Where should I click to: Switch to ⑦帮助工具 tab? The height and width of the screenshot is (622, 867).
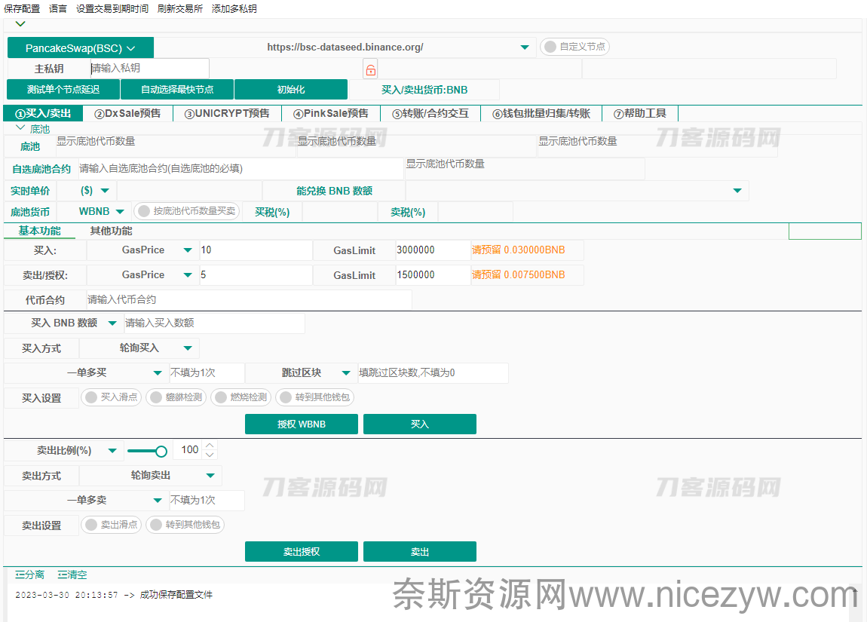(x=640, y=113)
